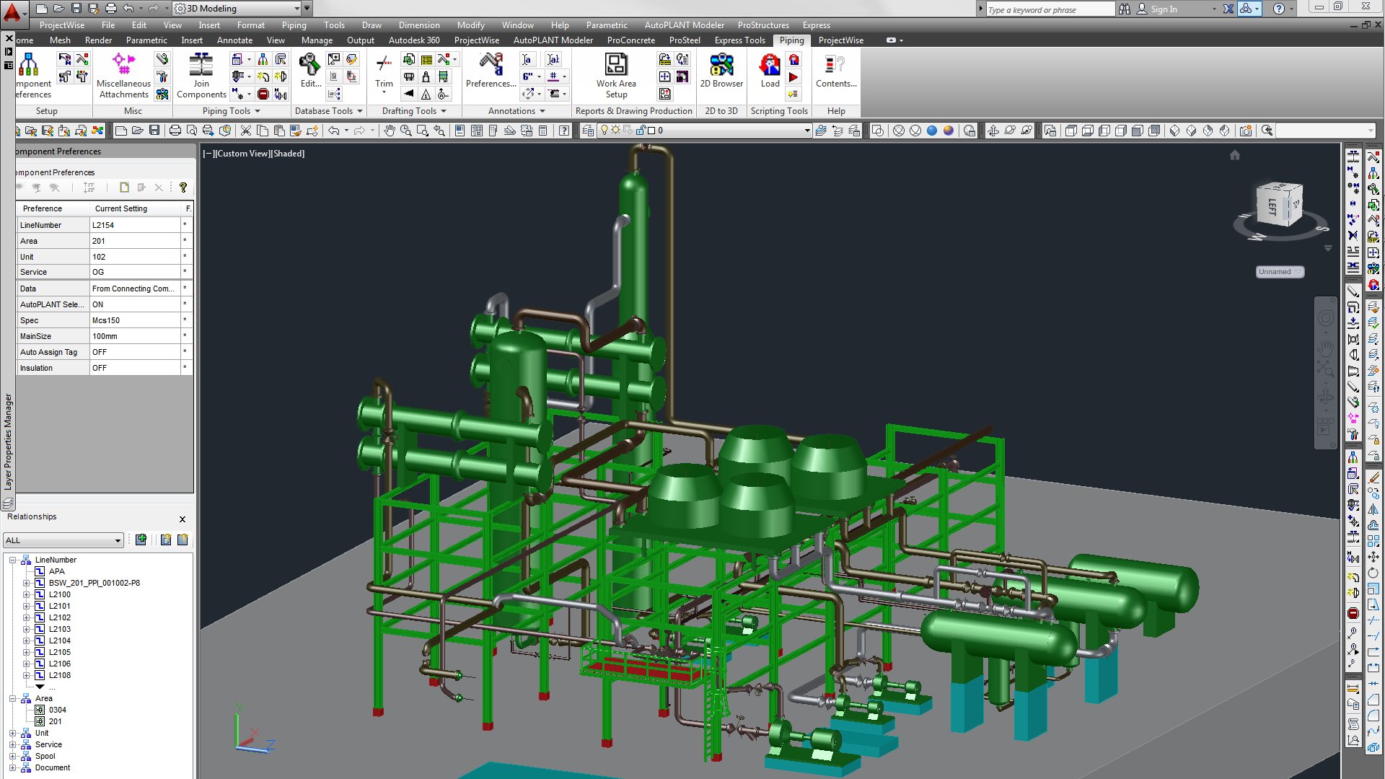The width and height of the screenshot is (1385, 779).
Task: Open Miscellaneous Attachments tool
Action: (x=123, y=75)
